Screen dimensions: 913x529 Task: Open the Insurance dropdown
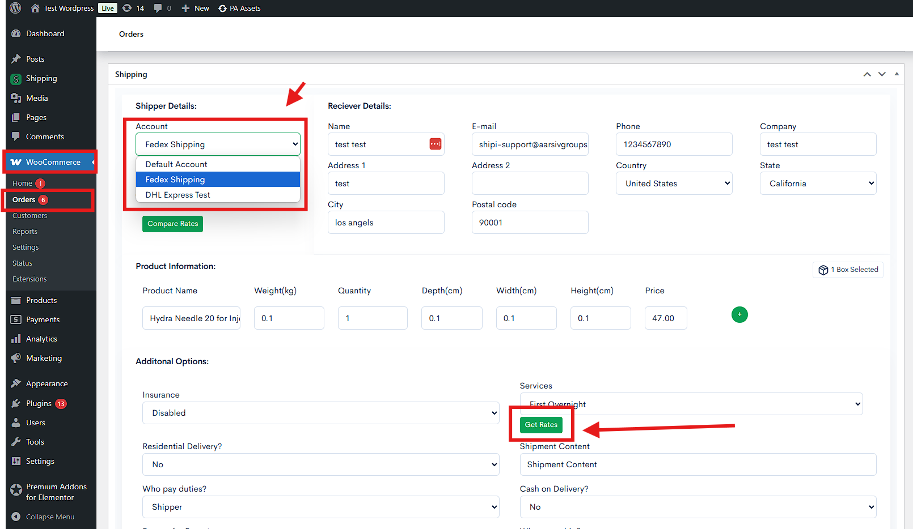pos(320,412)
